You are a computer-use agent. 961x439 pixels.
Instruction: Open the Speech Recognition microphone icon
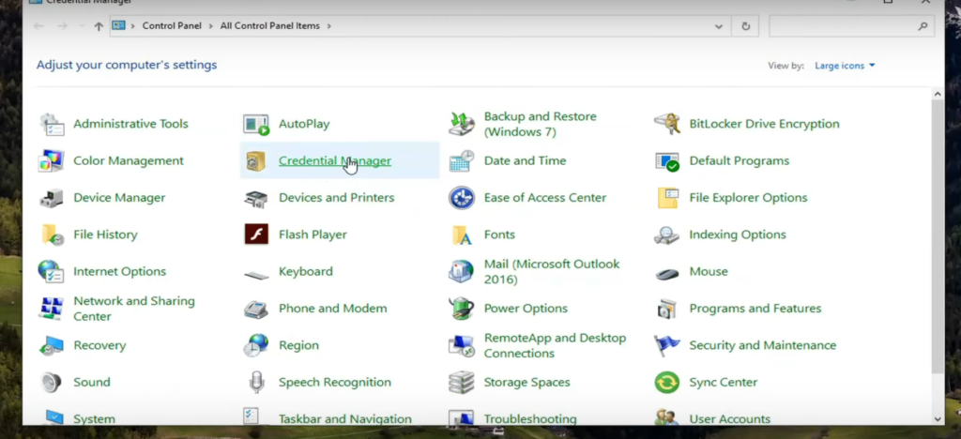point(256,382)
